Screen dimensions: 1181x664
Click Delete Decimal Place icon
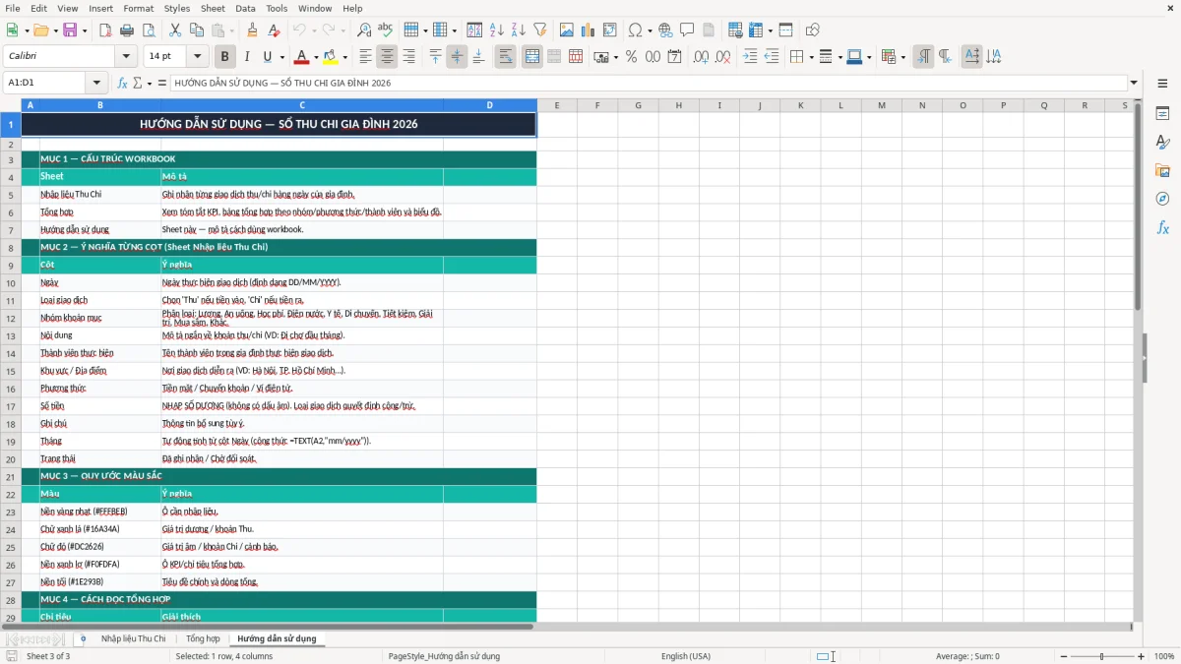point(722,57)
